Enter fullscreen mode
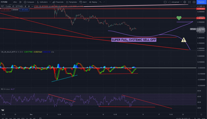Screen dimensions: 207x119 point(190,2)
